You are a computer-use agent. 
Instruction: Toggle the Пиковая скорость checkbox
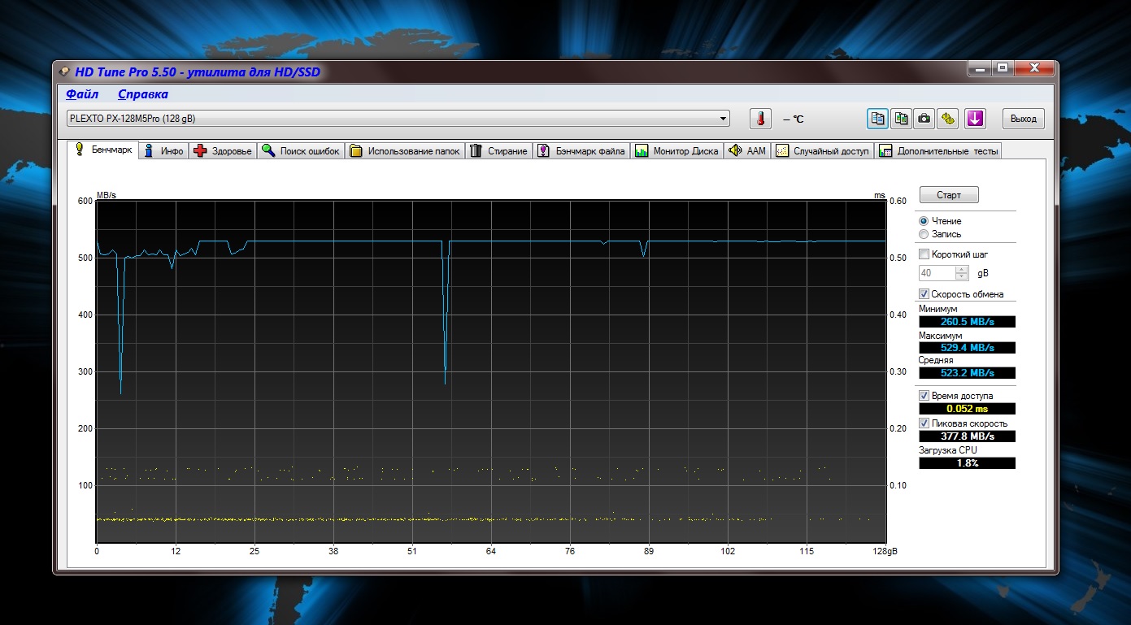click(924, 423)
